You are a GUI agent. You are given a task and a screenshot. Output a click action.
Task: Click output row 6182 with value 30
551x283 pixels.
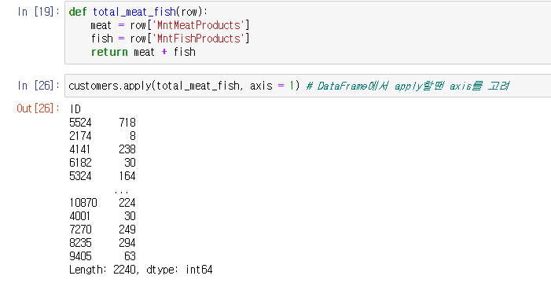(x=102, y=163)
